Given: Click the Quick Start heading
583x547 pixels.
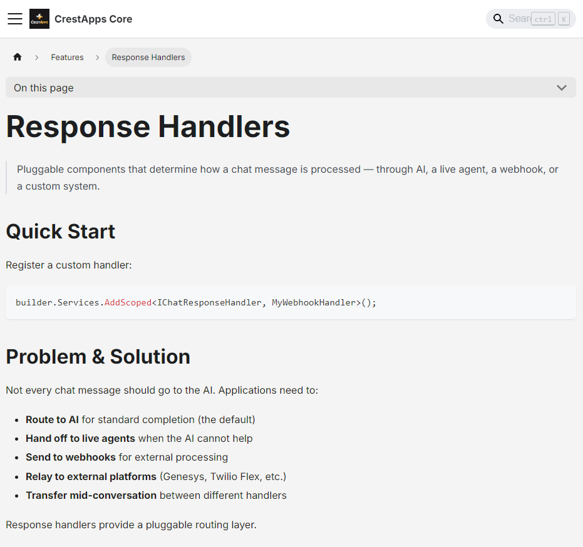Looking at the screenshot, I should (61, 232).
